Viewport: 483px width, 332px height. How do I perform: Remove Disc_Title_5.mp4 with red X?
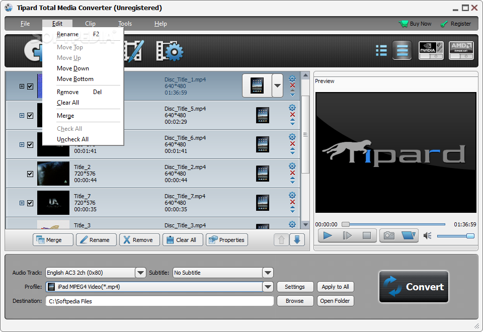(292, 115)
